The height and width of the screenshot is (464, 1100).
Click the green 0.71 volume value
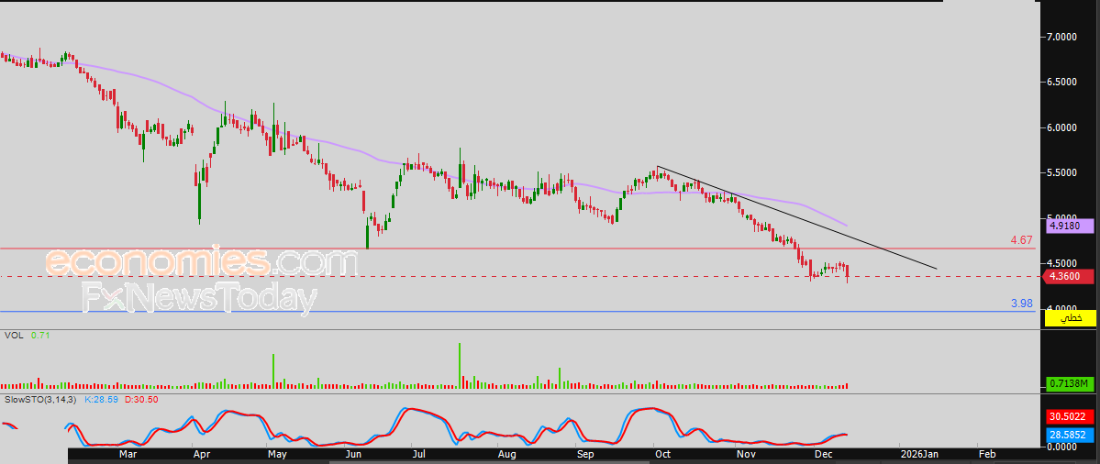39,337
